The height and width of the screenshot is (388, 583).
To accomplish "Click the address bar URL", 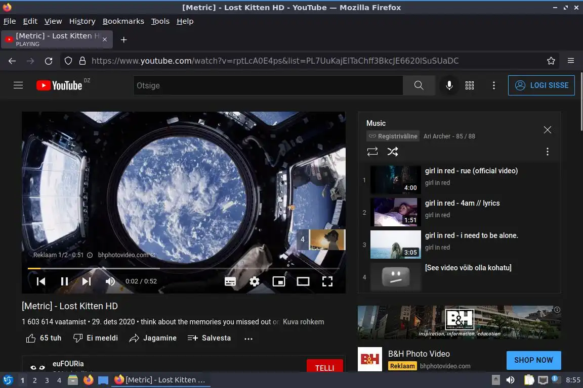I will point(275,61).
